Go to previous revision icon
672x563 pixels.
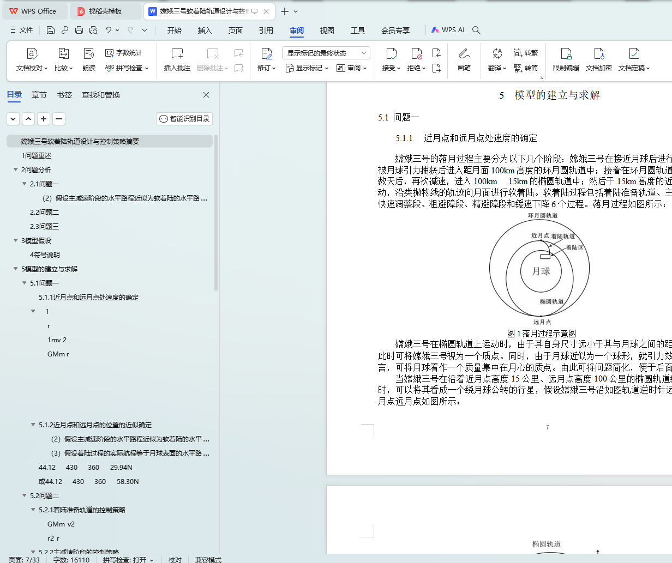(436, 53)
